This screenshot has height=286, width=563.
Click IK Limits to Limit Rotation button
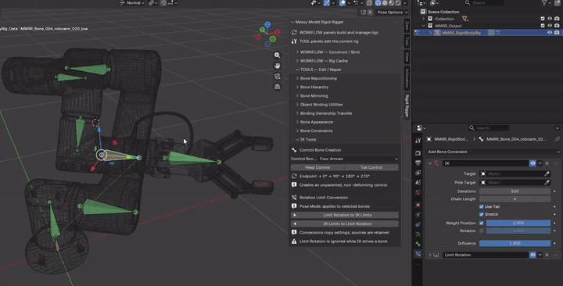[345, 223]
